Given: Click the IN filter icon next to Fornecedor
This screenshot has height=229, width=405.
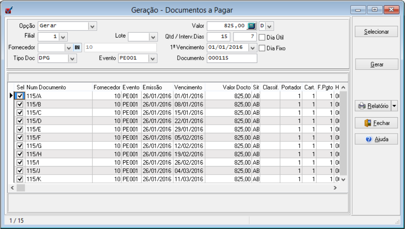Looking at the screenshot, I should pyautogui.click(x=77, y=47).
